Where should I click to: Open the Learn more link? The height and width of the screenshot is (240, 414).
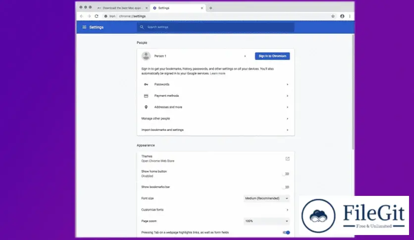point(217,73)
